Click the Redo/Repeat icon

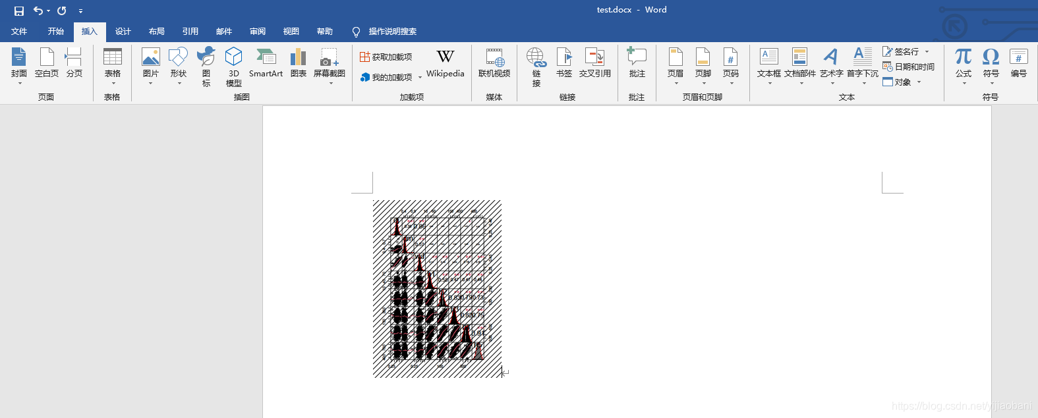pos(62,11)
